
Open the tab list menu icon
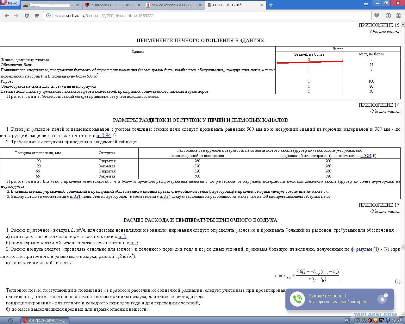tap(366, 5)
